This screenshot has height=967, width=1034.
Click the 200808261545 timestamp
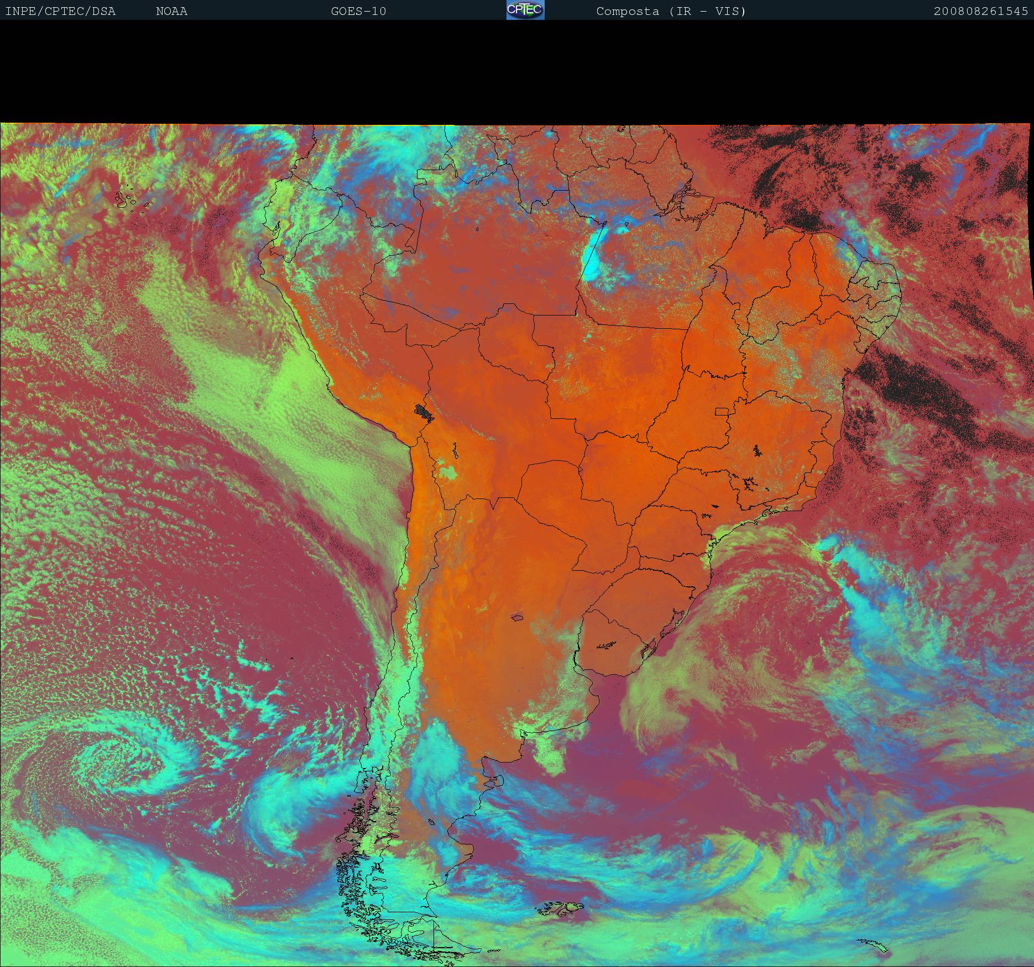(980, 12)
